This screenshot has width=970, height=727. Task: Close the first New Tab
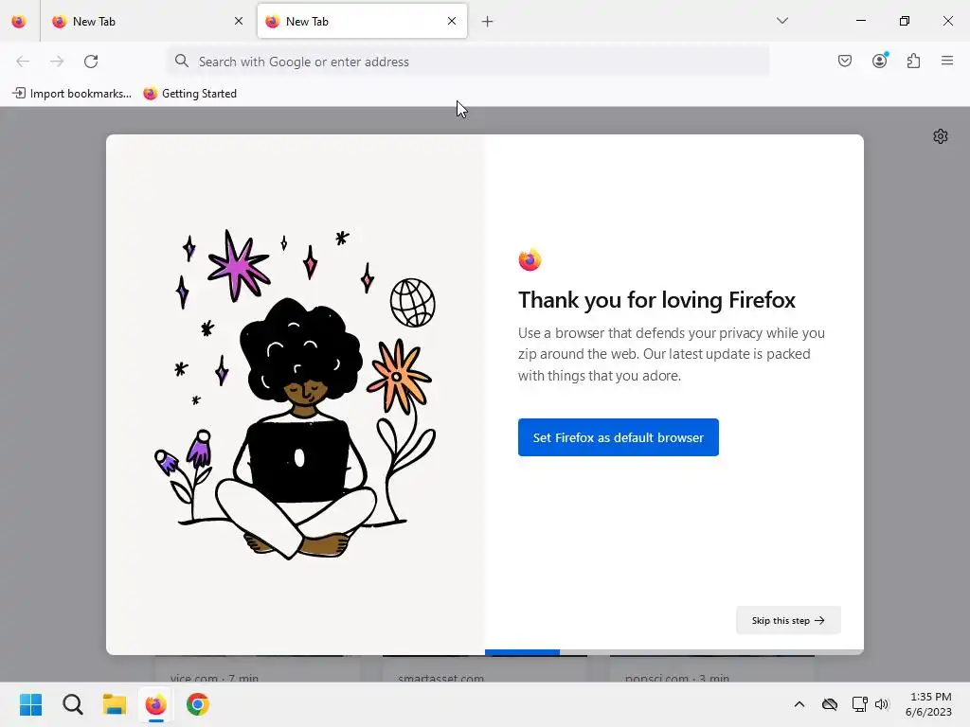click(239, 22)
